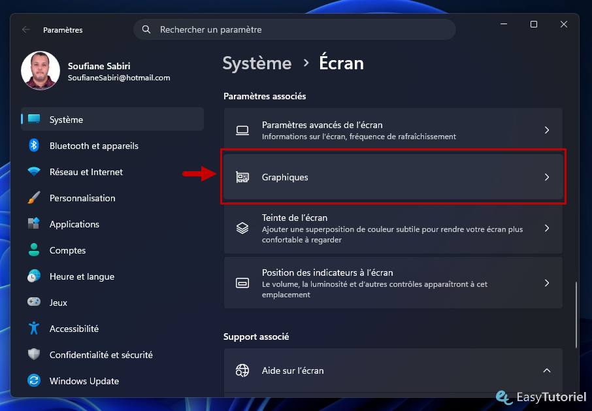Click the gamepad icon next to Jeux

pyautogui.click(x=34, y=302)
